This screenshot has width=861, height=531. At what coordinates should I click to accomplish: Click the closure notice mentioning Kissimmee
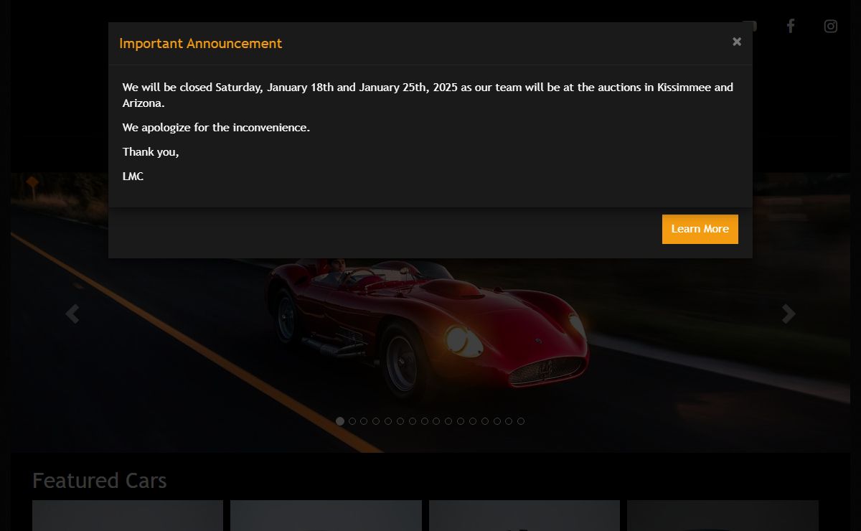click(428, 95)
